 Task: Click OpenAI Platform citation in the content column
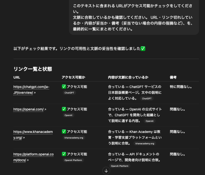click(x=119, y=166)
